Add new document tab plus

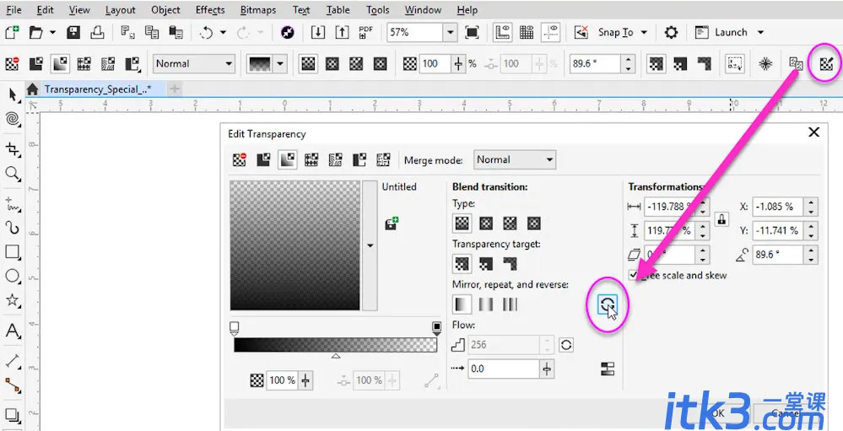pyautogui.click(x=175, y=89)
